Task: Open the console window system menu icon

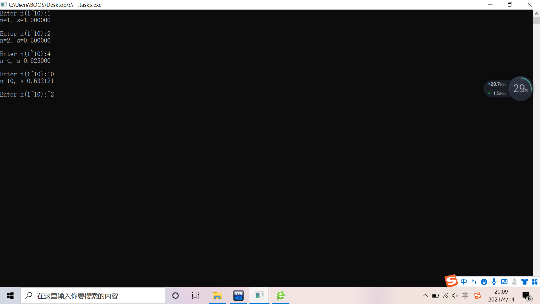Action: click(x=4, y=5)
